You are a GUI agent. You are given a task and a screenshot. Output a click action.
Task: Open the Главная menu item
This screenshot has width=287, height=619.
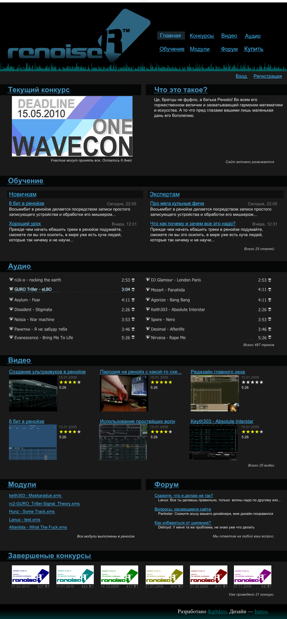coord(170,36)
